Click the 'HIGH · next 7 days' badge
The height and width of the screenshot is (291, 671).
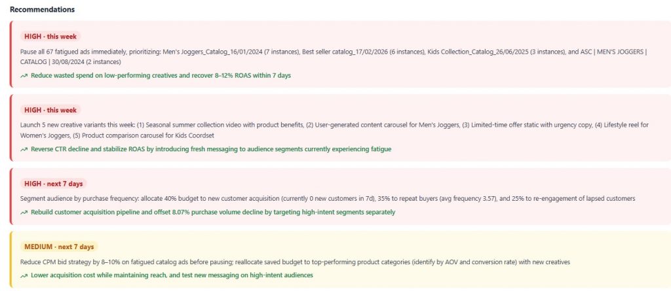54,184
